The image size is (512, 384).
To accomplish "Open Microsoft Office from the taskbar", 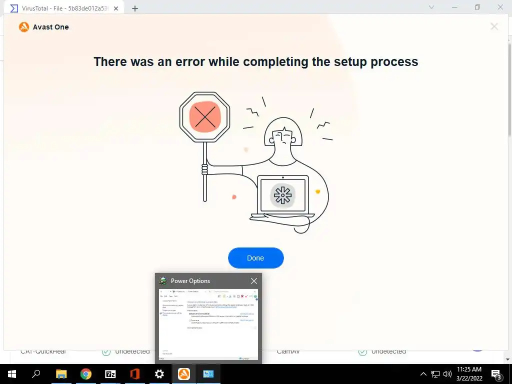I will click(x=135, y=374).
